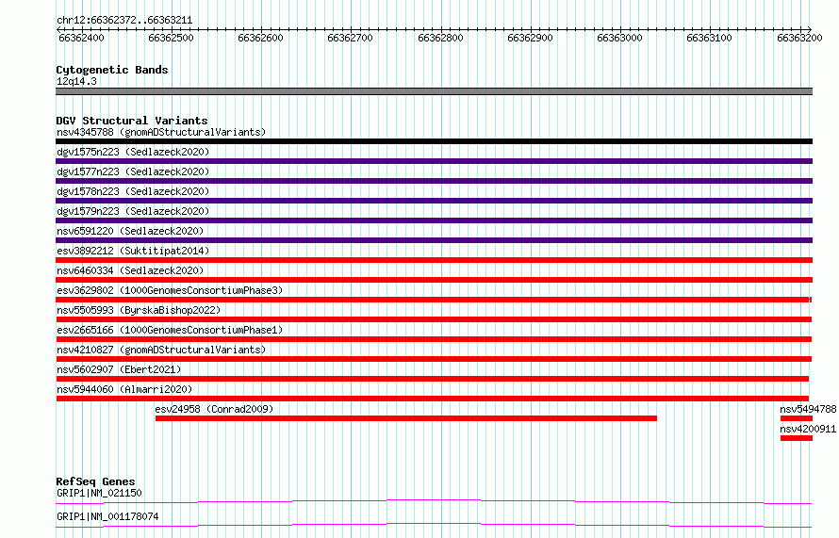This screenshot has height=538, width=839.
Task: Click the right arrow of the ruler
Action: pos(810,29)
